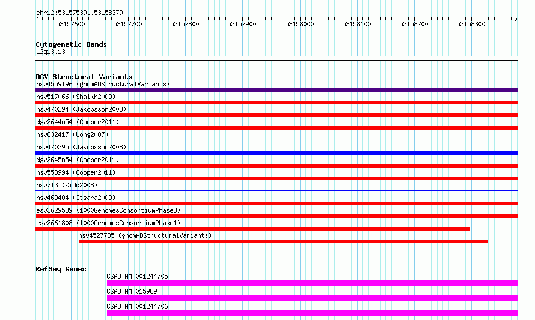
Task: Click ruler position 53158300
Action: (x=471, y=24)
